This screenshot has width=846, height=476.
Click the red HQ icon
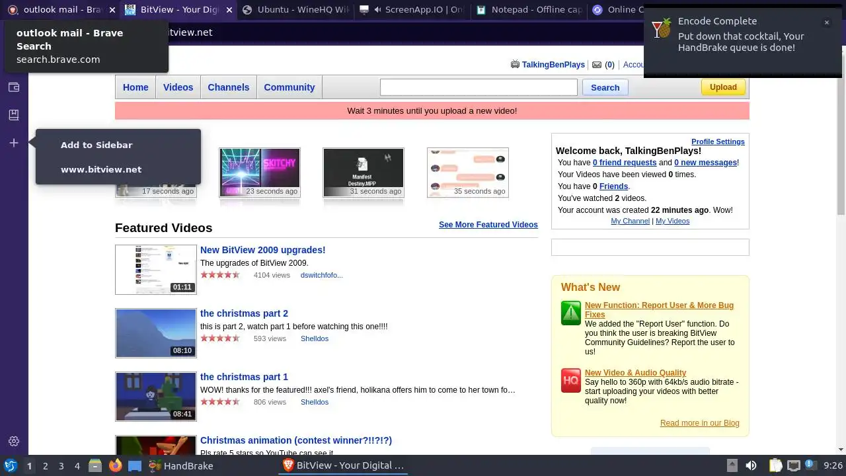coord(571,381)
